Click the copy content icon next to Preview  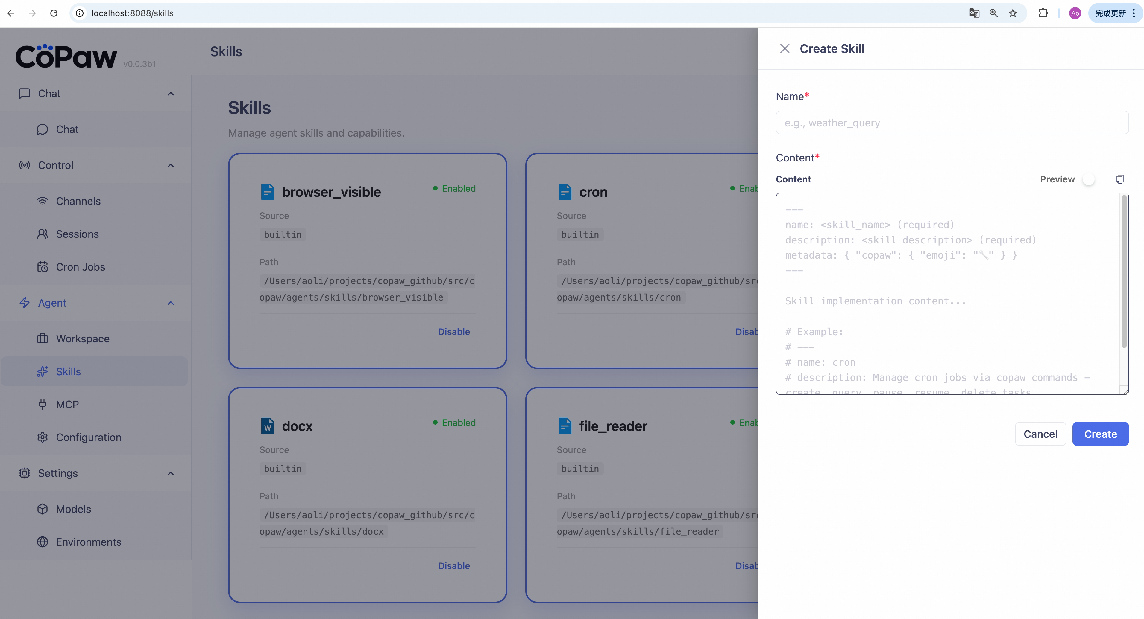tap(1119, 179)
